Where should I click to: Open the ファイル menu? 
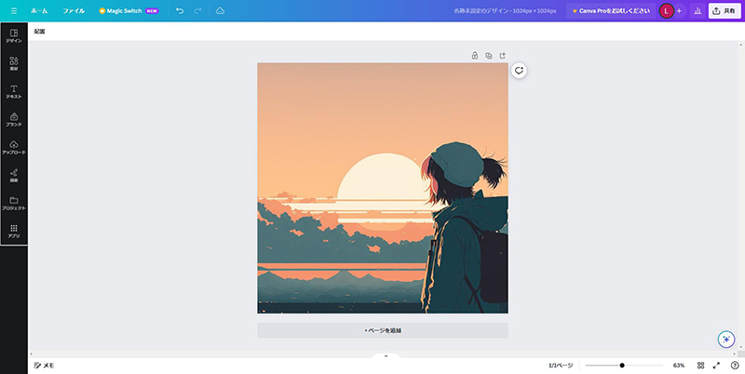74,10
